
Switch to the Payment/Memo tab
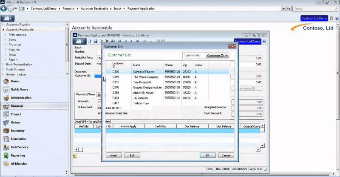point(85,94)
